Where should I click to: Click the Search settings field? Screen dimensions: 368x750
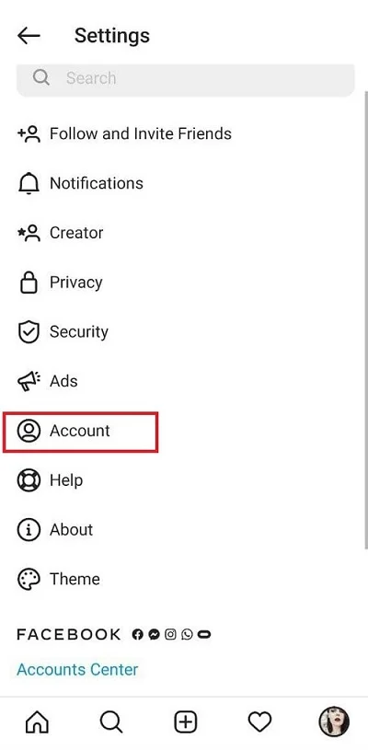(186, 78)
